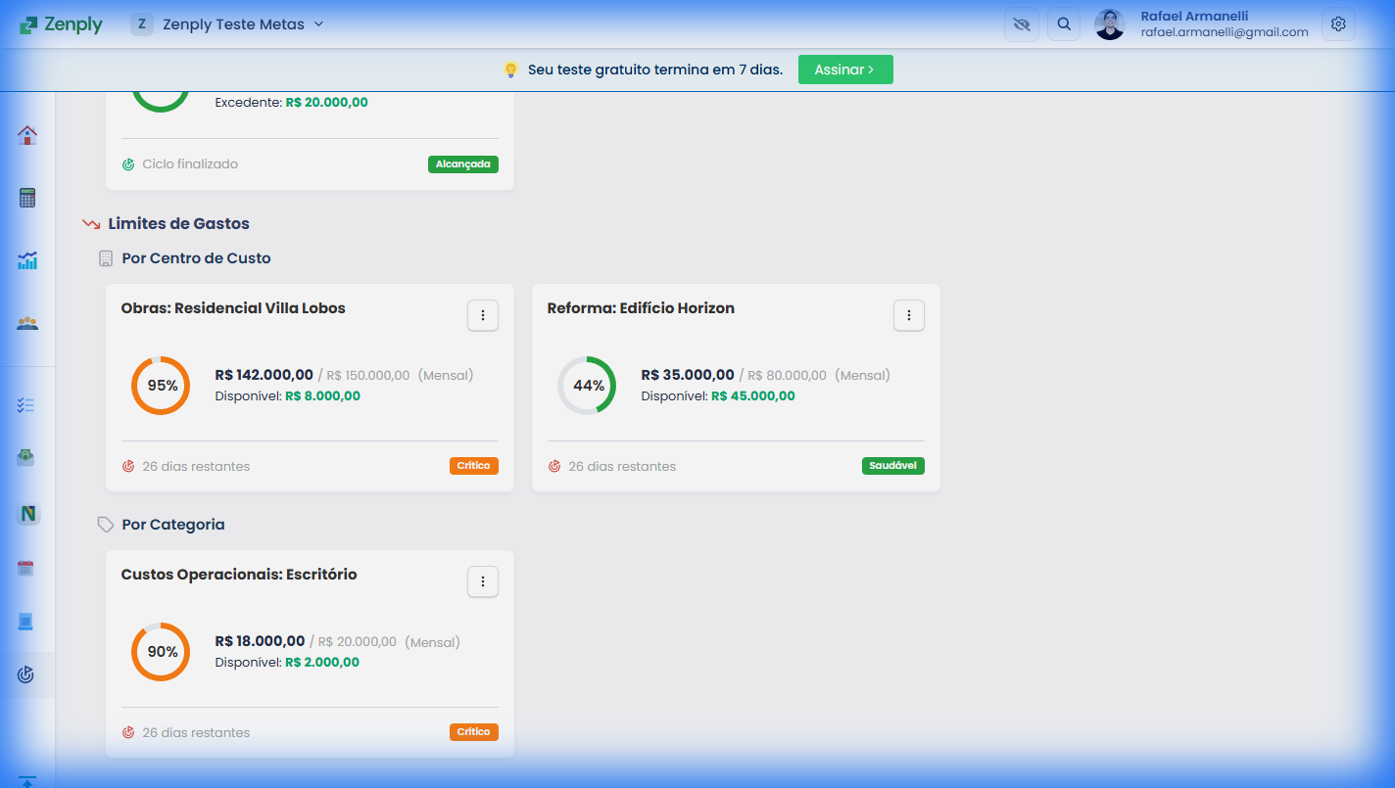The width and height of the screenshot is (1395, 788).
Task: Open options menu for Residencial Villa Lobos
Action: tap(482, 315)
